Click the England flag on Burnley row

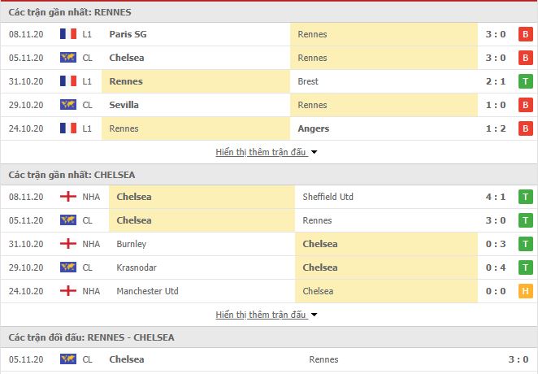[68, 244]
